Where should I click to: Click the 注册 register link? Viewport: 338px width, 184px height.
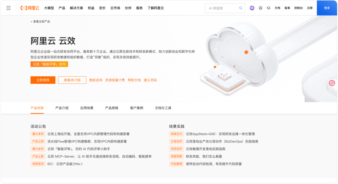[310, 8]
